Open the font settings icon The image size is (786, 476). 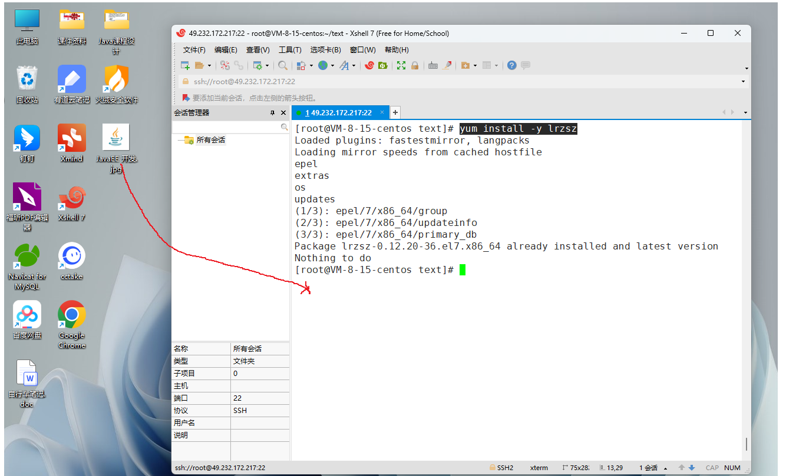[344, 65]
